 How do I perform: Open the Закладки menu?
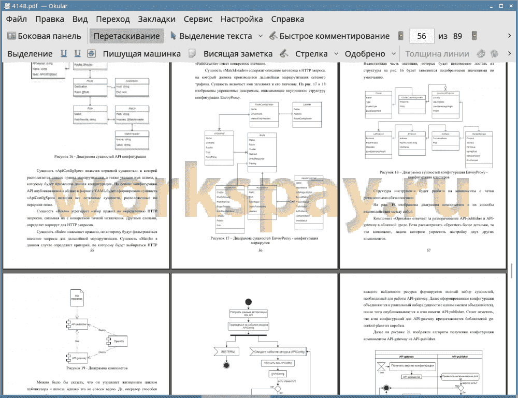click(156, 19)
